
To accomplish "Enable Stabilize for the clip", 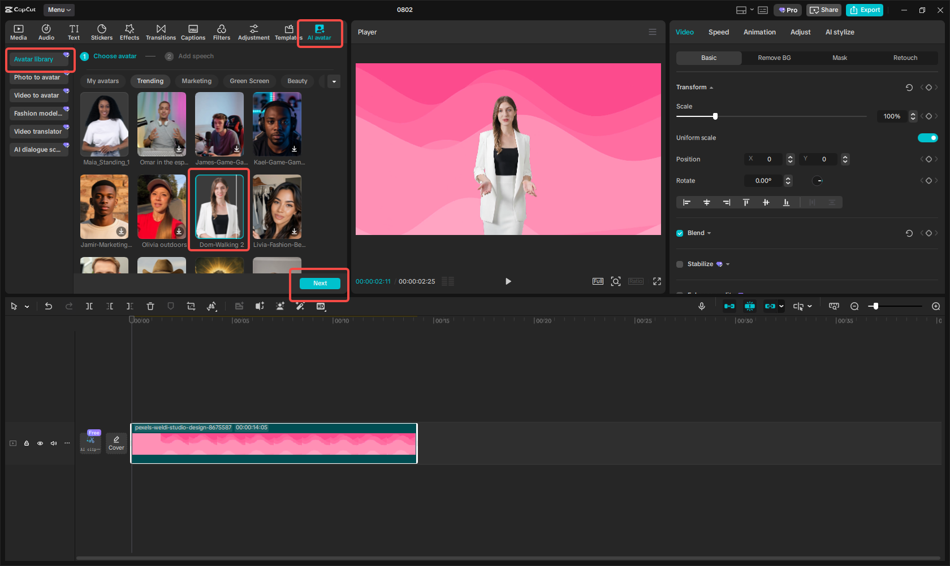I will coord(679,264).
